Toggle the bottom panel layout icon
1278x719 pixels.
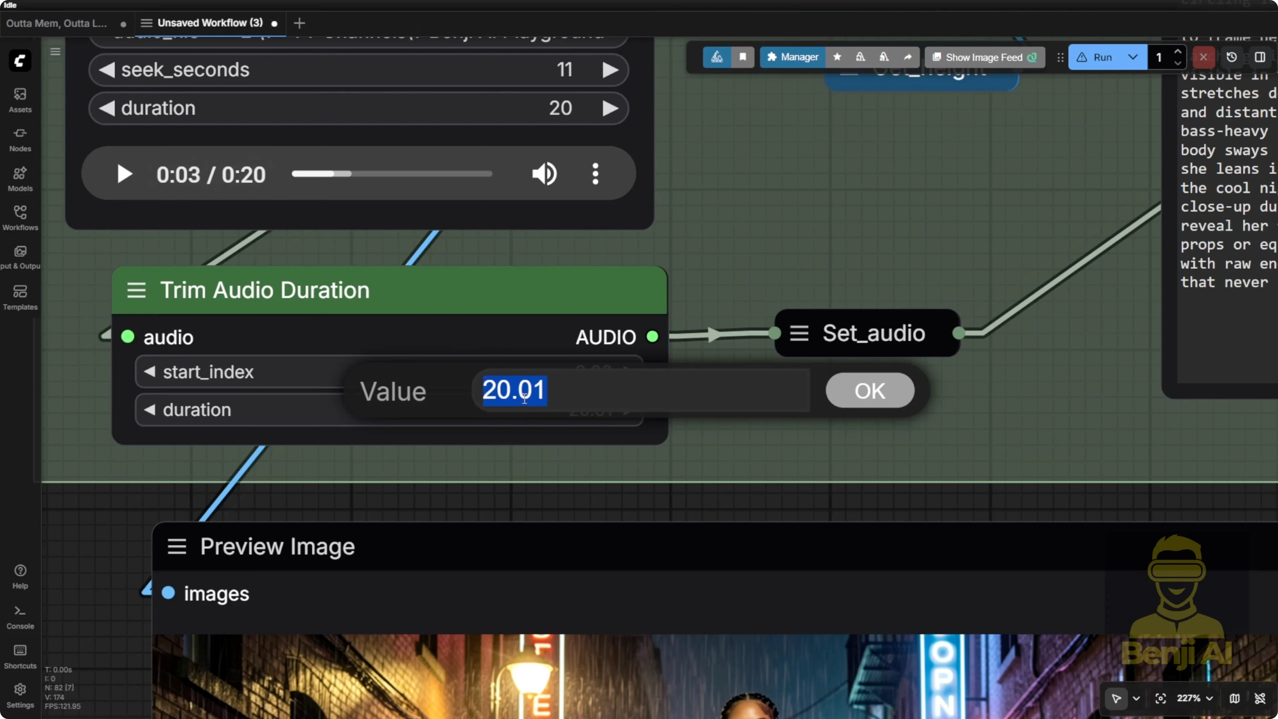[x=1260, y=57]
